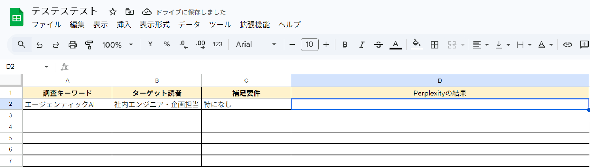Image resolution: width=590 pixels, height=167 pixels.
Task: Open the ツール menu
Action: coord(220,25)
